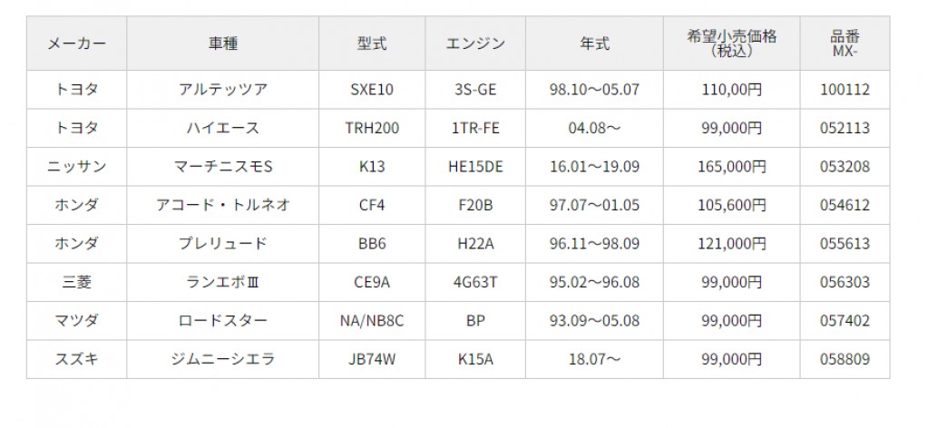Click the マーチニスモS vehicle name
Viewport: 928px width, 428px height.
[x=222, y=167]
